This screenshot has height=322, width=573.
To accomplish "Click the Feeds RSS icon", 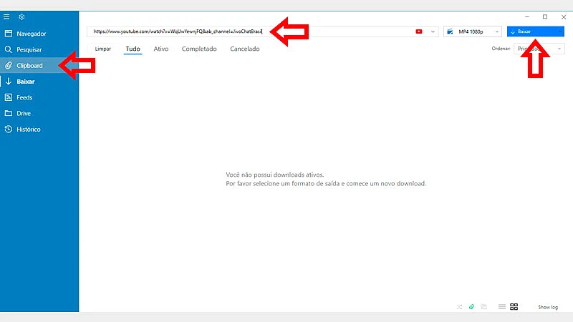I will pos(9,97).
